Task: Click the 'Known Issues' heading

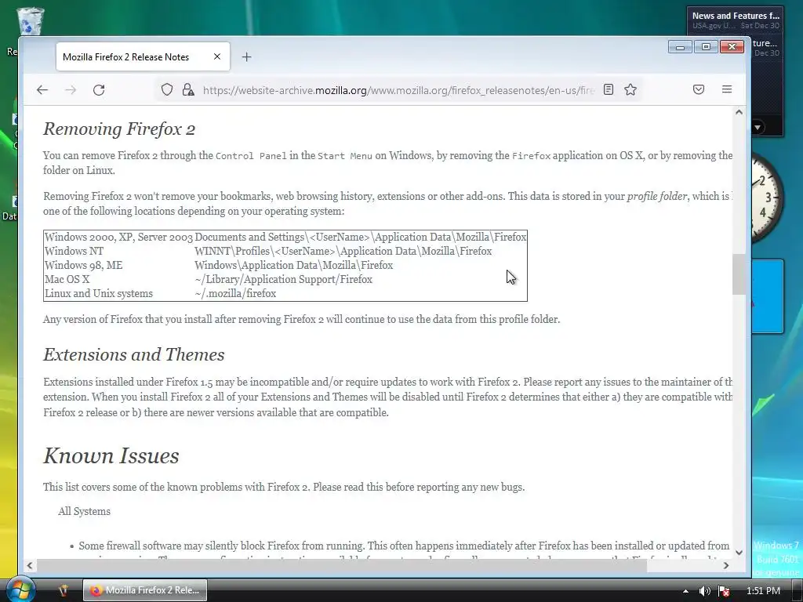Action: (111, 455)
